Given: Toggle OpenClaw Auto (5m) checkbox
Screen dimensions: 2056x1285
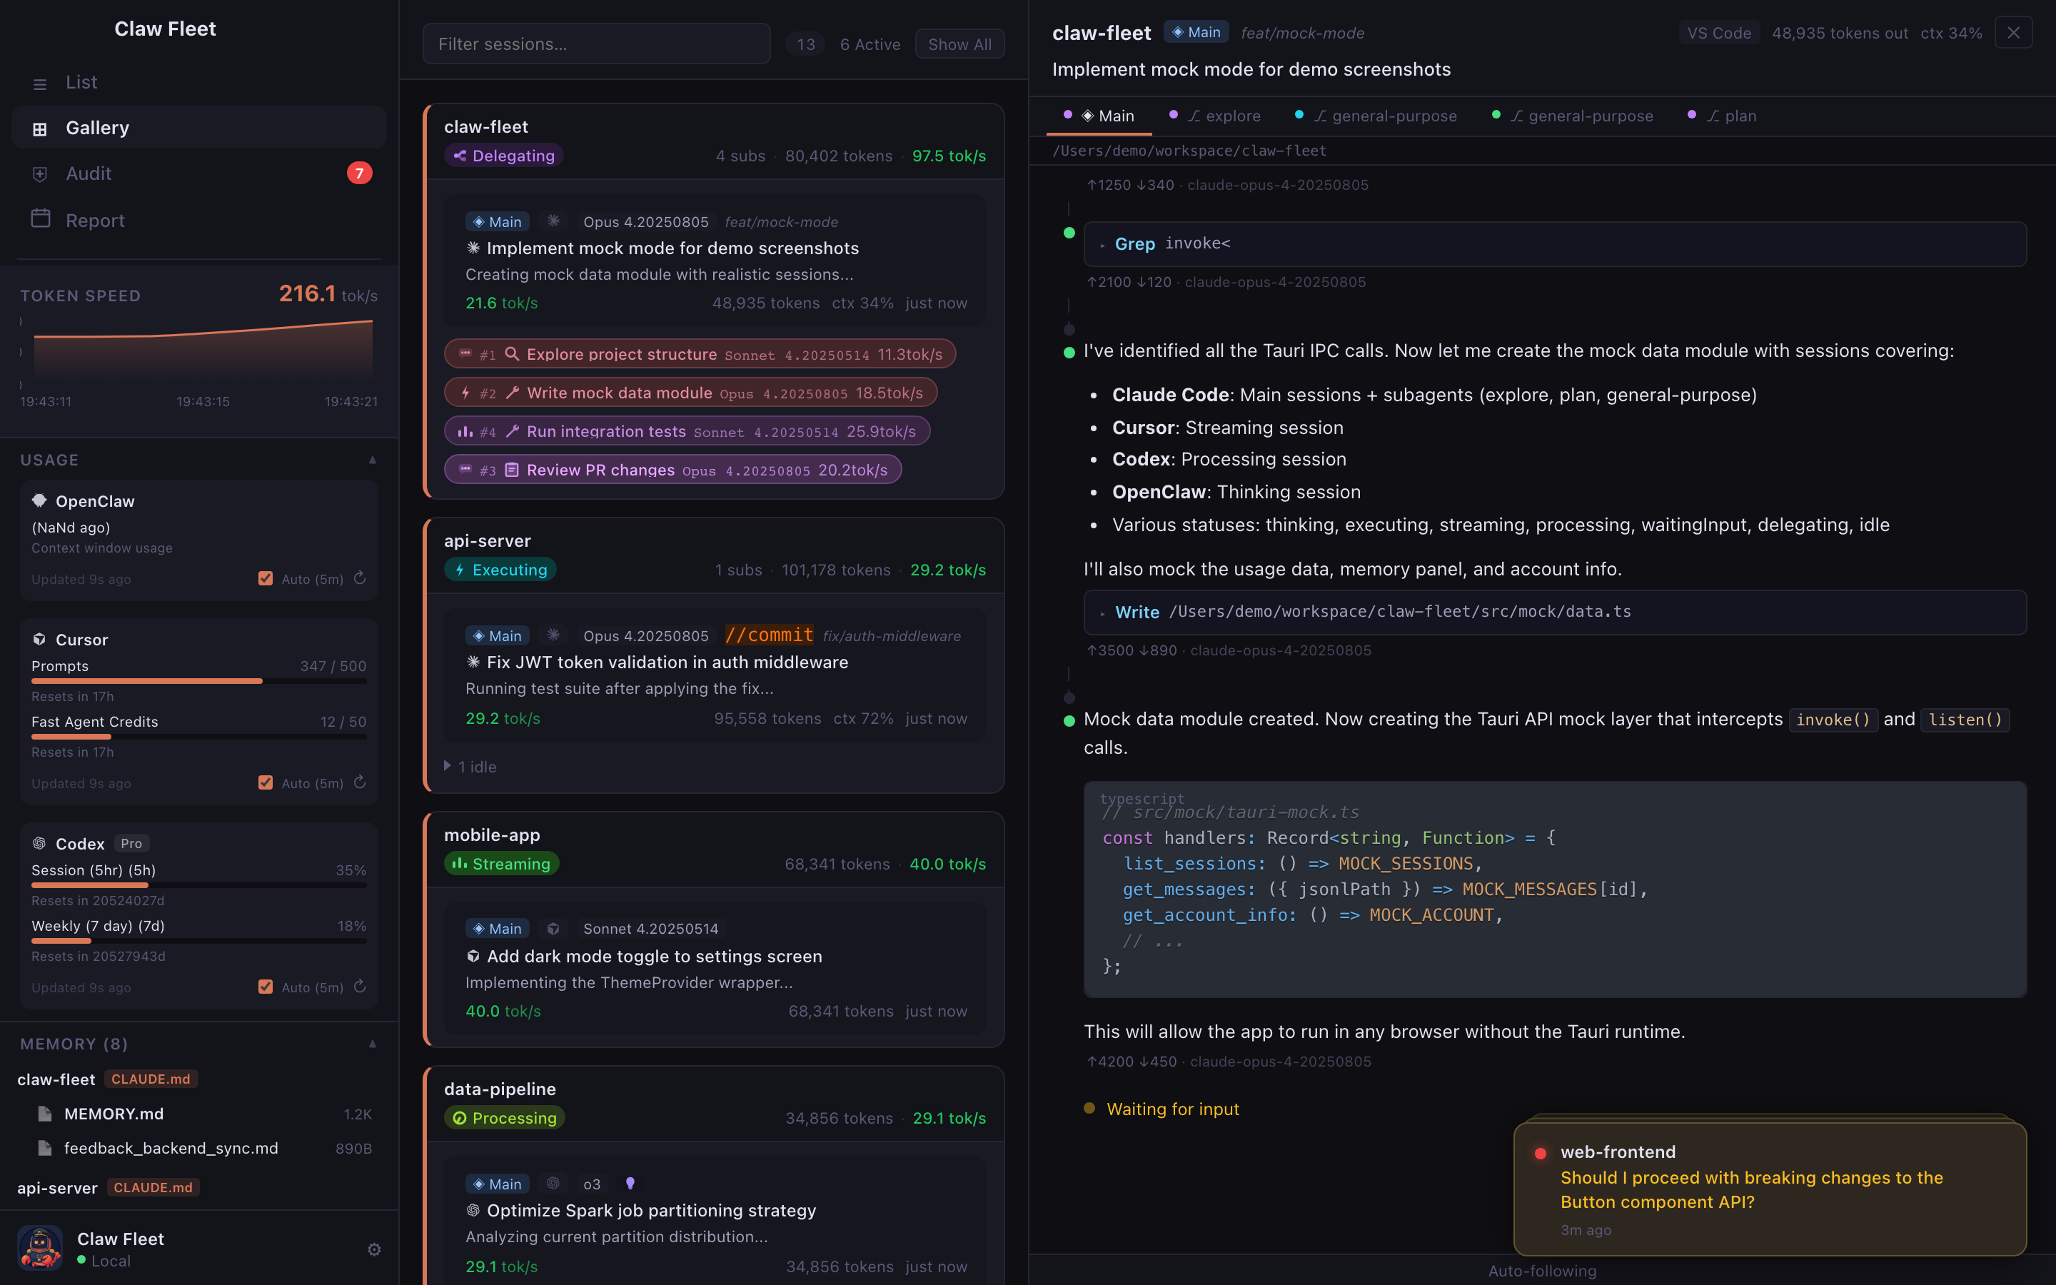Looking at the screenshot, I should [x=266, y=579].
